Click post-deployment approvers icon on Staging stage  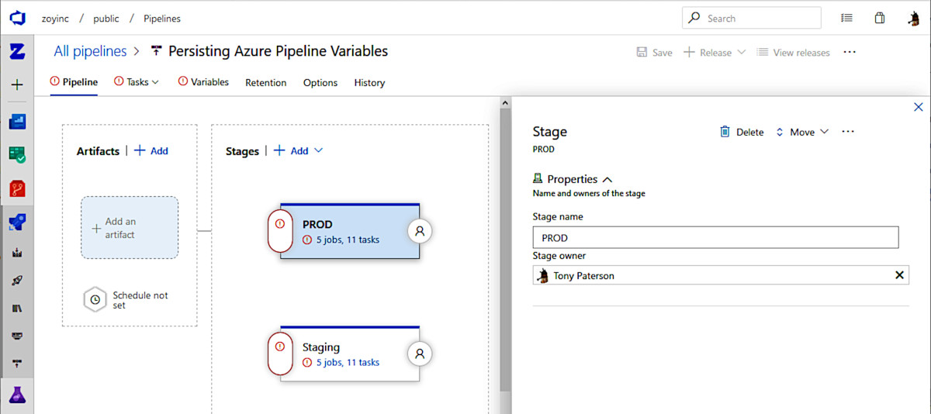(x=420, y=354)
